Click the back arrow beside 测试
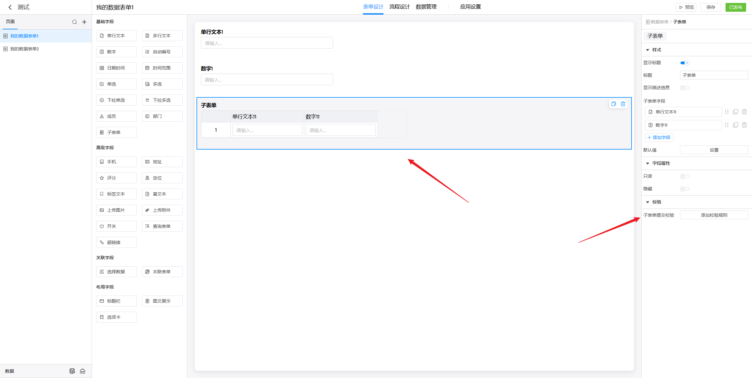Viewport: 752px width, 378px height. pyautogui.click(x=10, y=7)
